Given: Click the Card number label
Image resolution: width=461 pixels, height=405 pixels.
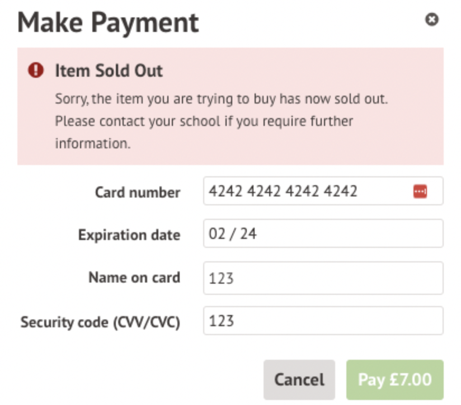Looking at the screenshot, I should pos(137,192).
